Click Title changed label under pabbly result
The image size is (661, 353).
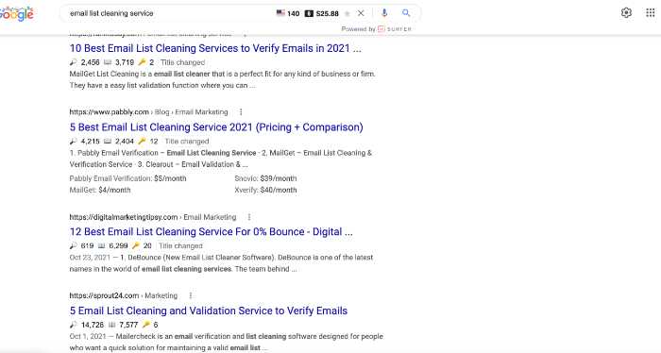187,142
